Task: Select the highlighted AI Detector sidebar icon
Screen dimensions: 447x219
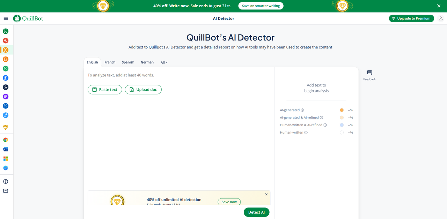Action: tap(6, 50)
